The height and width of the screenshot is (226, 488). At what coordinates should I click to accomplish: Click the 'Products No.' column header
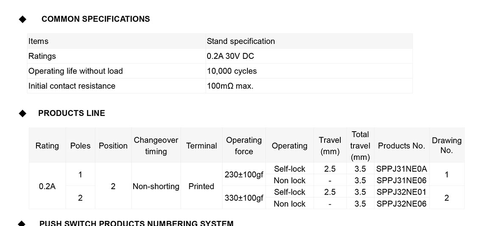tap(401, 146)
